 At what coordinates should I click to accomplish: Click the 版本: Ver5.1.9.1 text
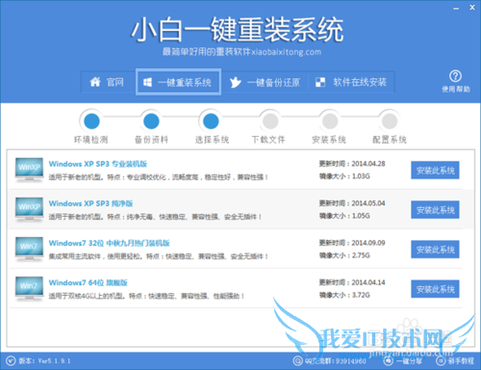point(44,361)
